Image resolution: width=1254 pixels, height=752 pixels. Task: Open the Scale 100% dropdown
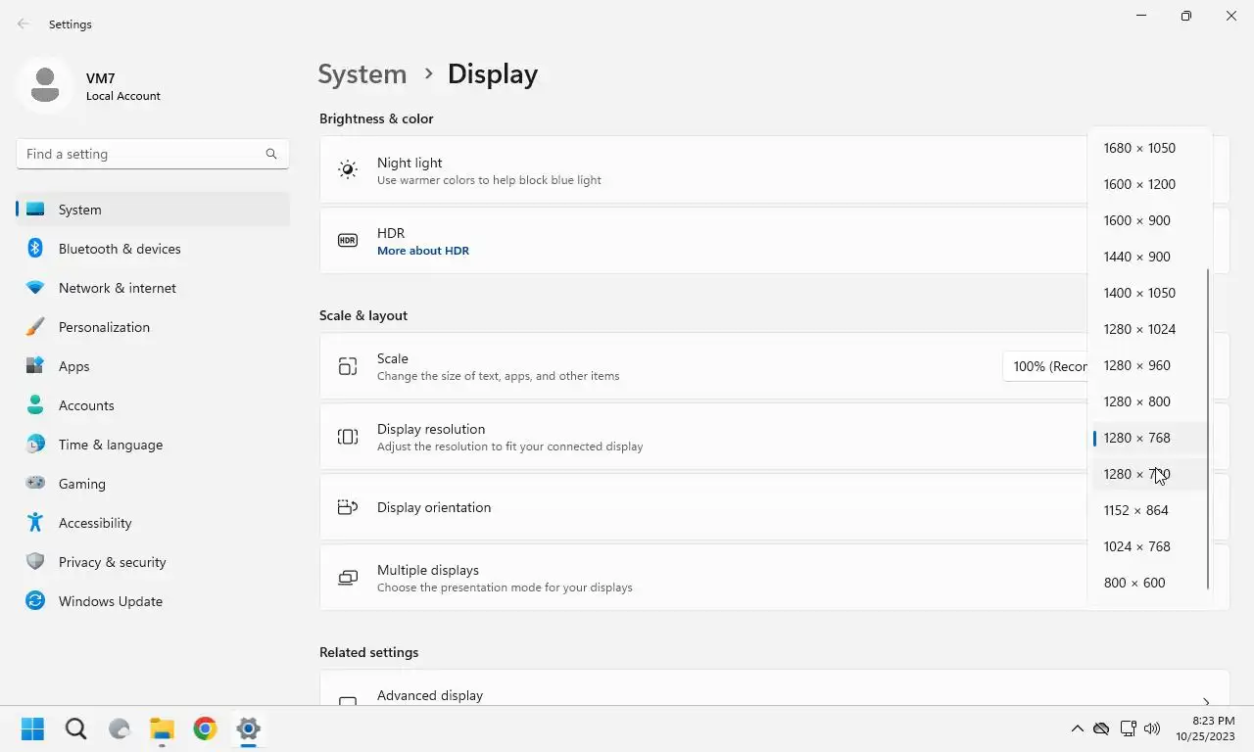click(x=1046, y=366)
